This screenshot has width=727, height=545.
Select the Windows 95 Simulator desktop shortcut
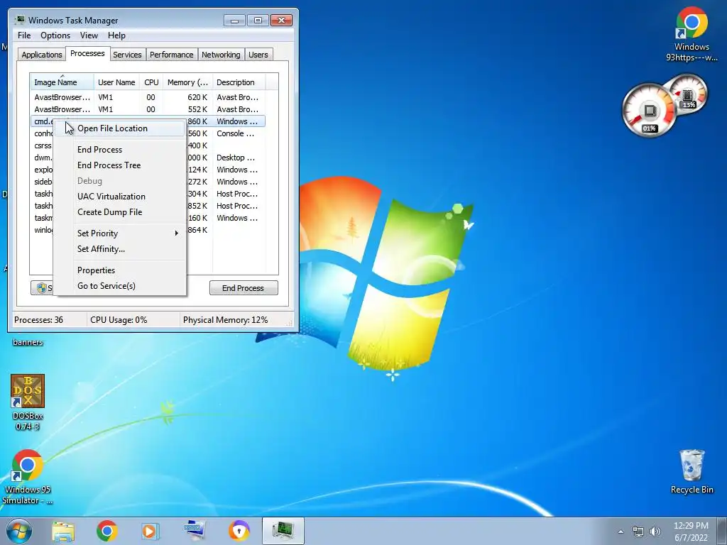(28, 476)
